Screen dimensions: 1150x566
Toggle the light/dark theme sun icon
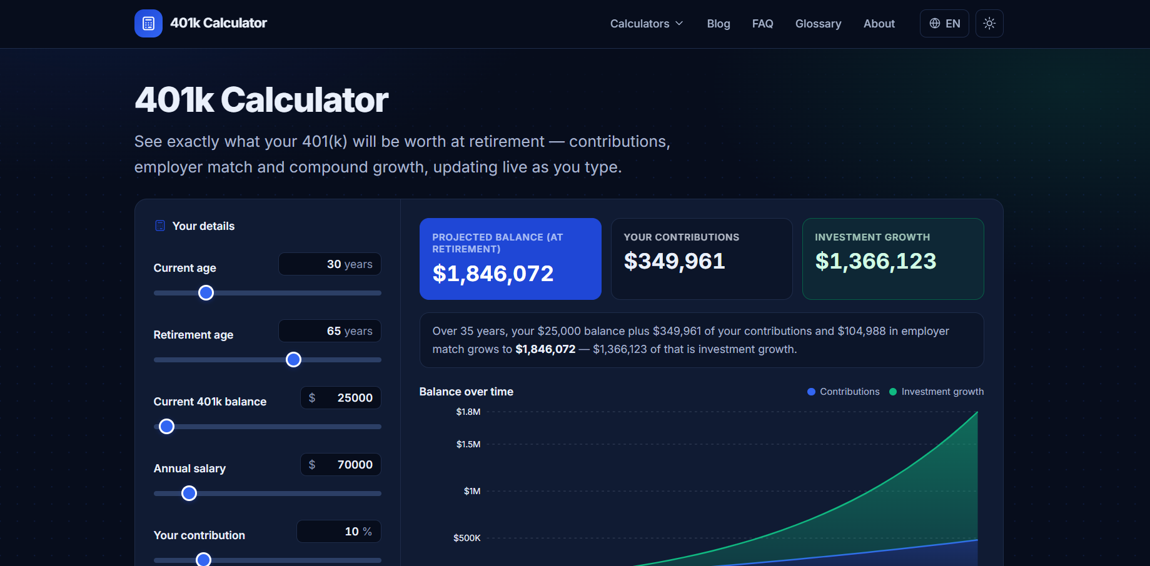(989, 24)
